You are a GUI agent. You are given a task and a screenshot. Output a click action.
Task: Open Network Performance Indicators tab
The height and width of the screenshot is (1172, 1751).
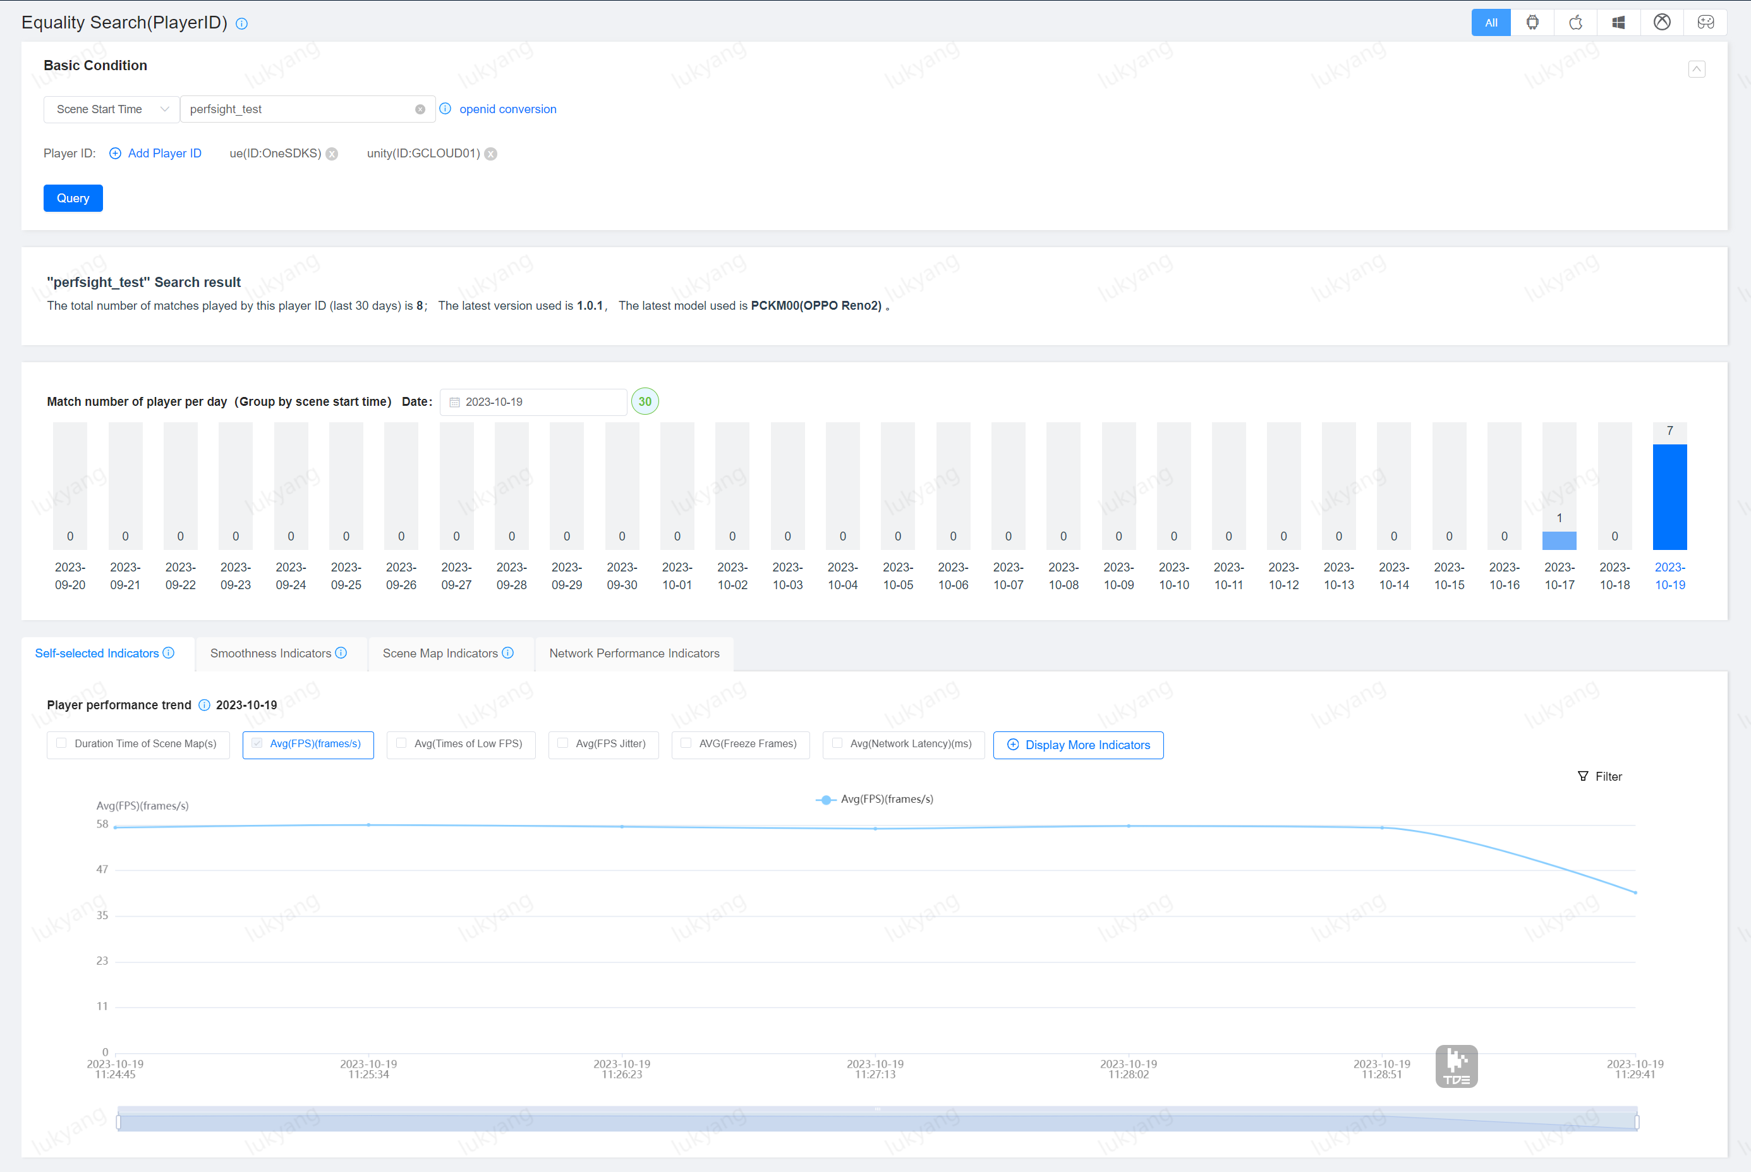click(634, 653)
